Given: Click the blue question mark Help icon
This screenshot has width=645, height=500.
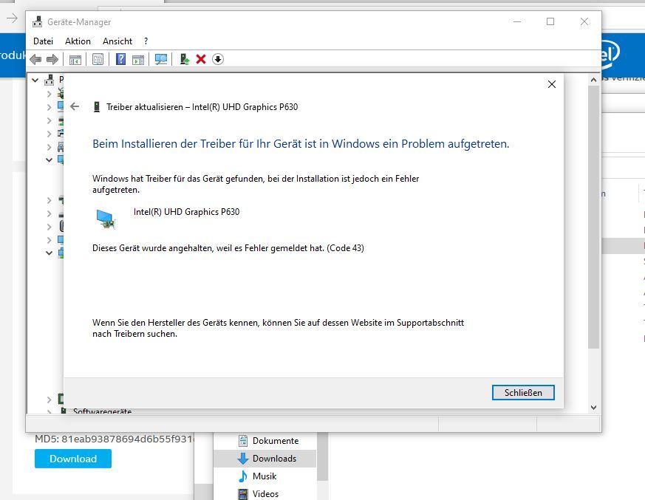Looking at the screenshot, I should [x=120, y=59].
